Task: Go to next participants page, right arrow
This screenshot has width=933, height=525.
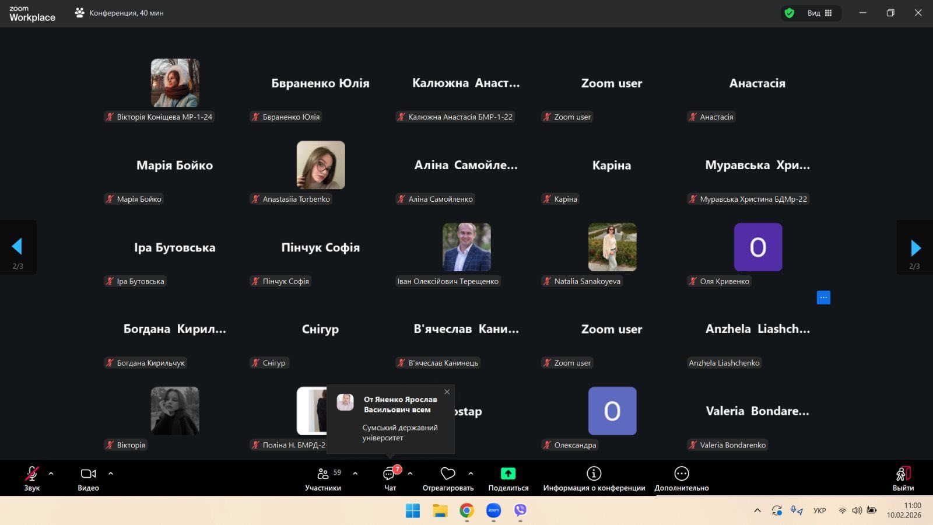Action: tap(915, 248)
